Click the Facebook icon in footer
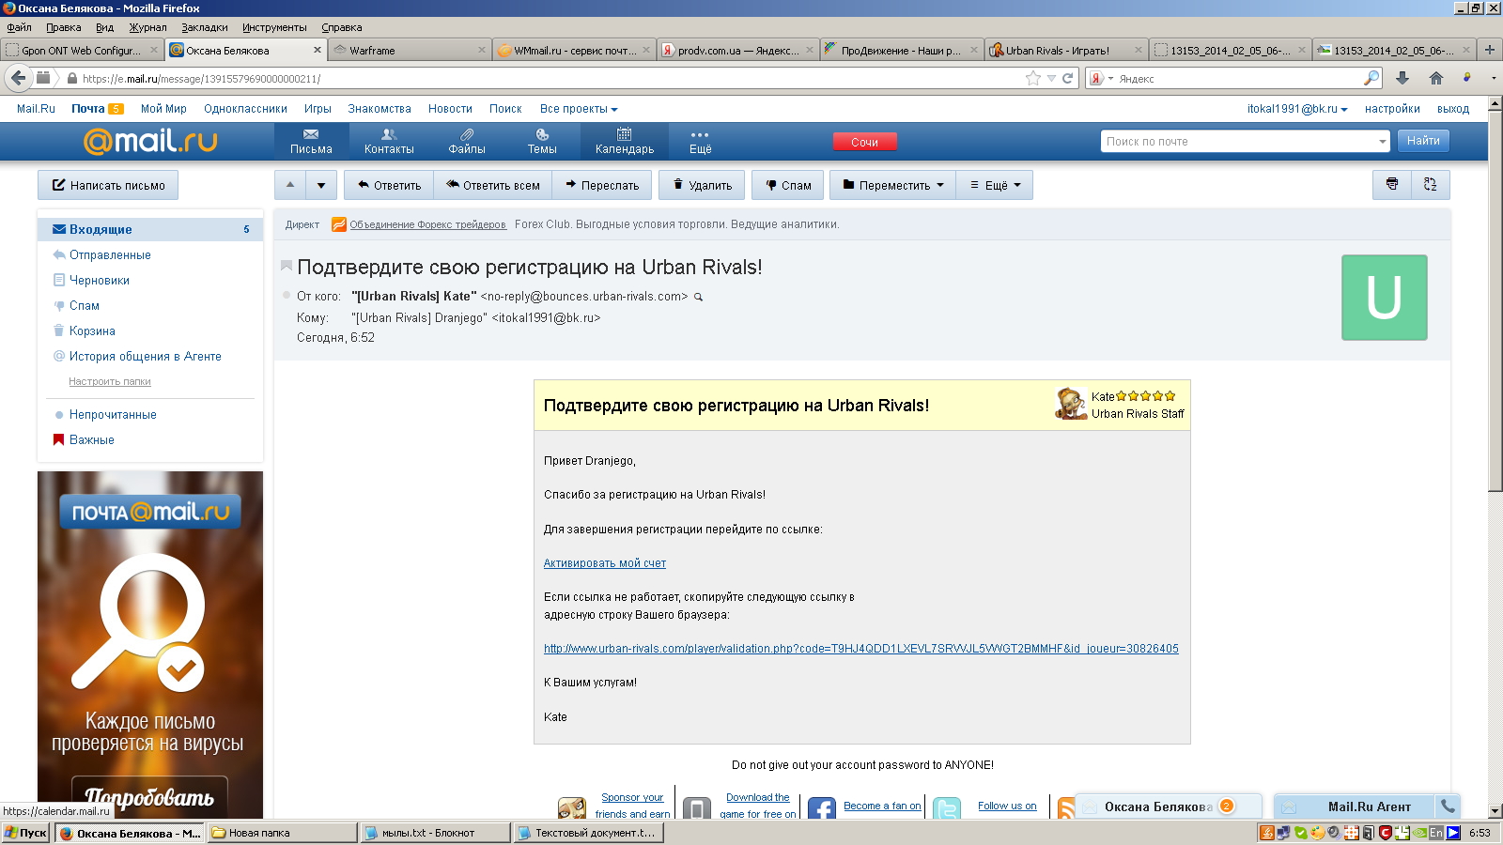This screenshot has width=1503, height=845. click(822, 809)
